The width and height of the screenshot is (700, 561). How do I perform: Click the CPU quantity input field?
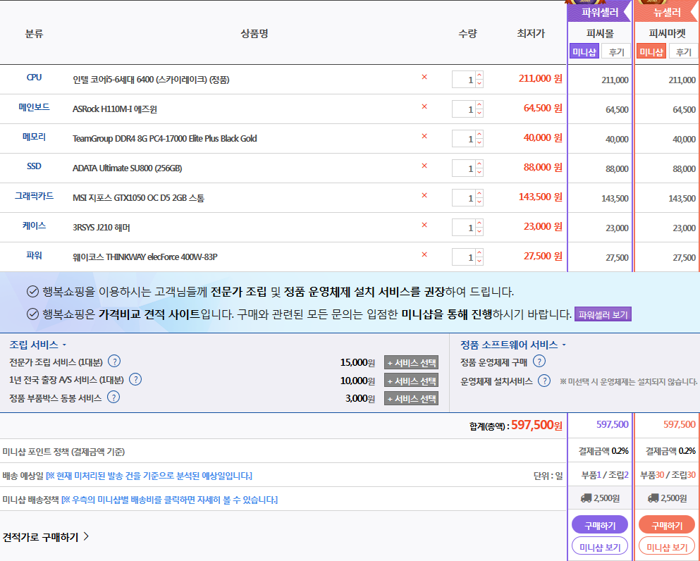click(x=464, y=80)
